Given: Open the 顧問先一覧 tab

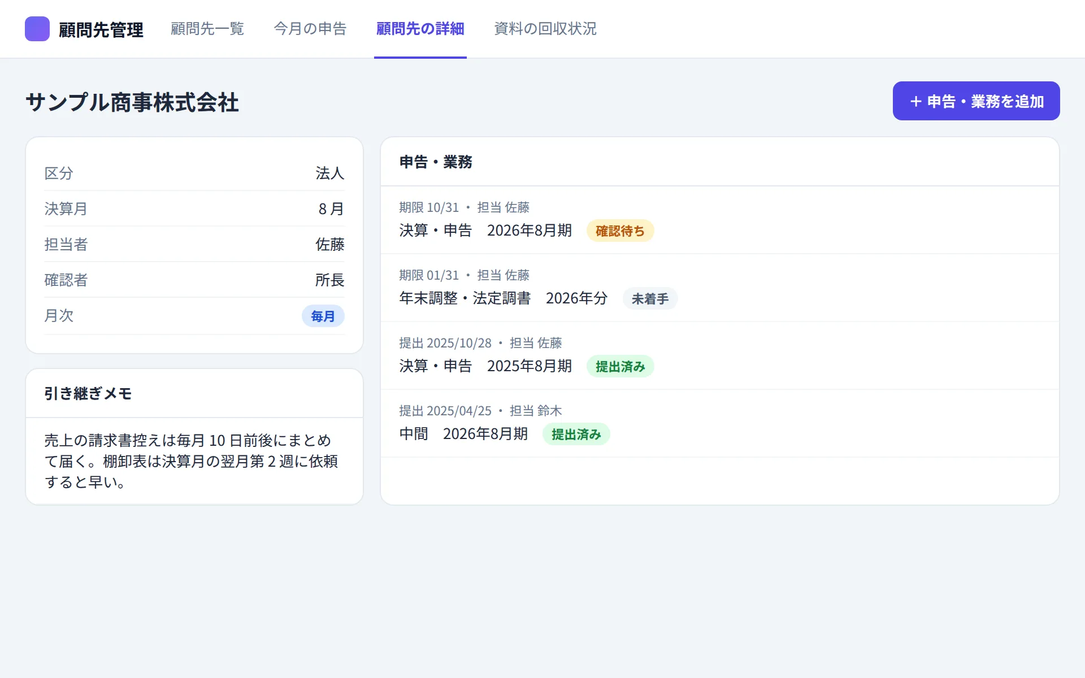Looking at the screenshot, I should [207, 29].
